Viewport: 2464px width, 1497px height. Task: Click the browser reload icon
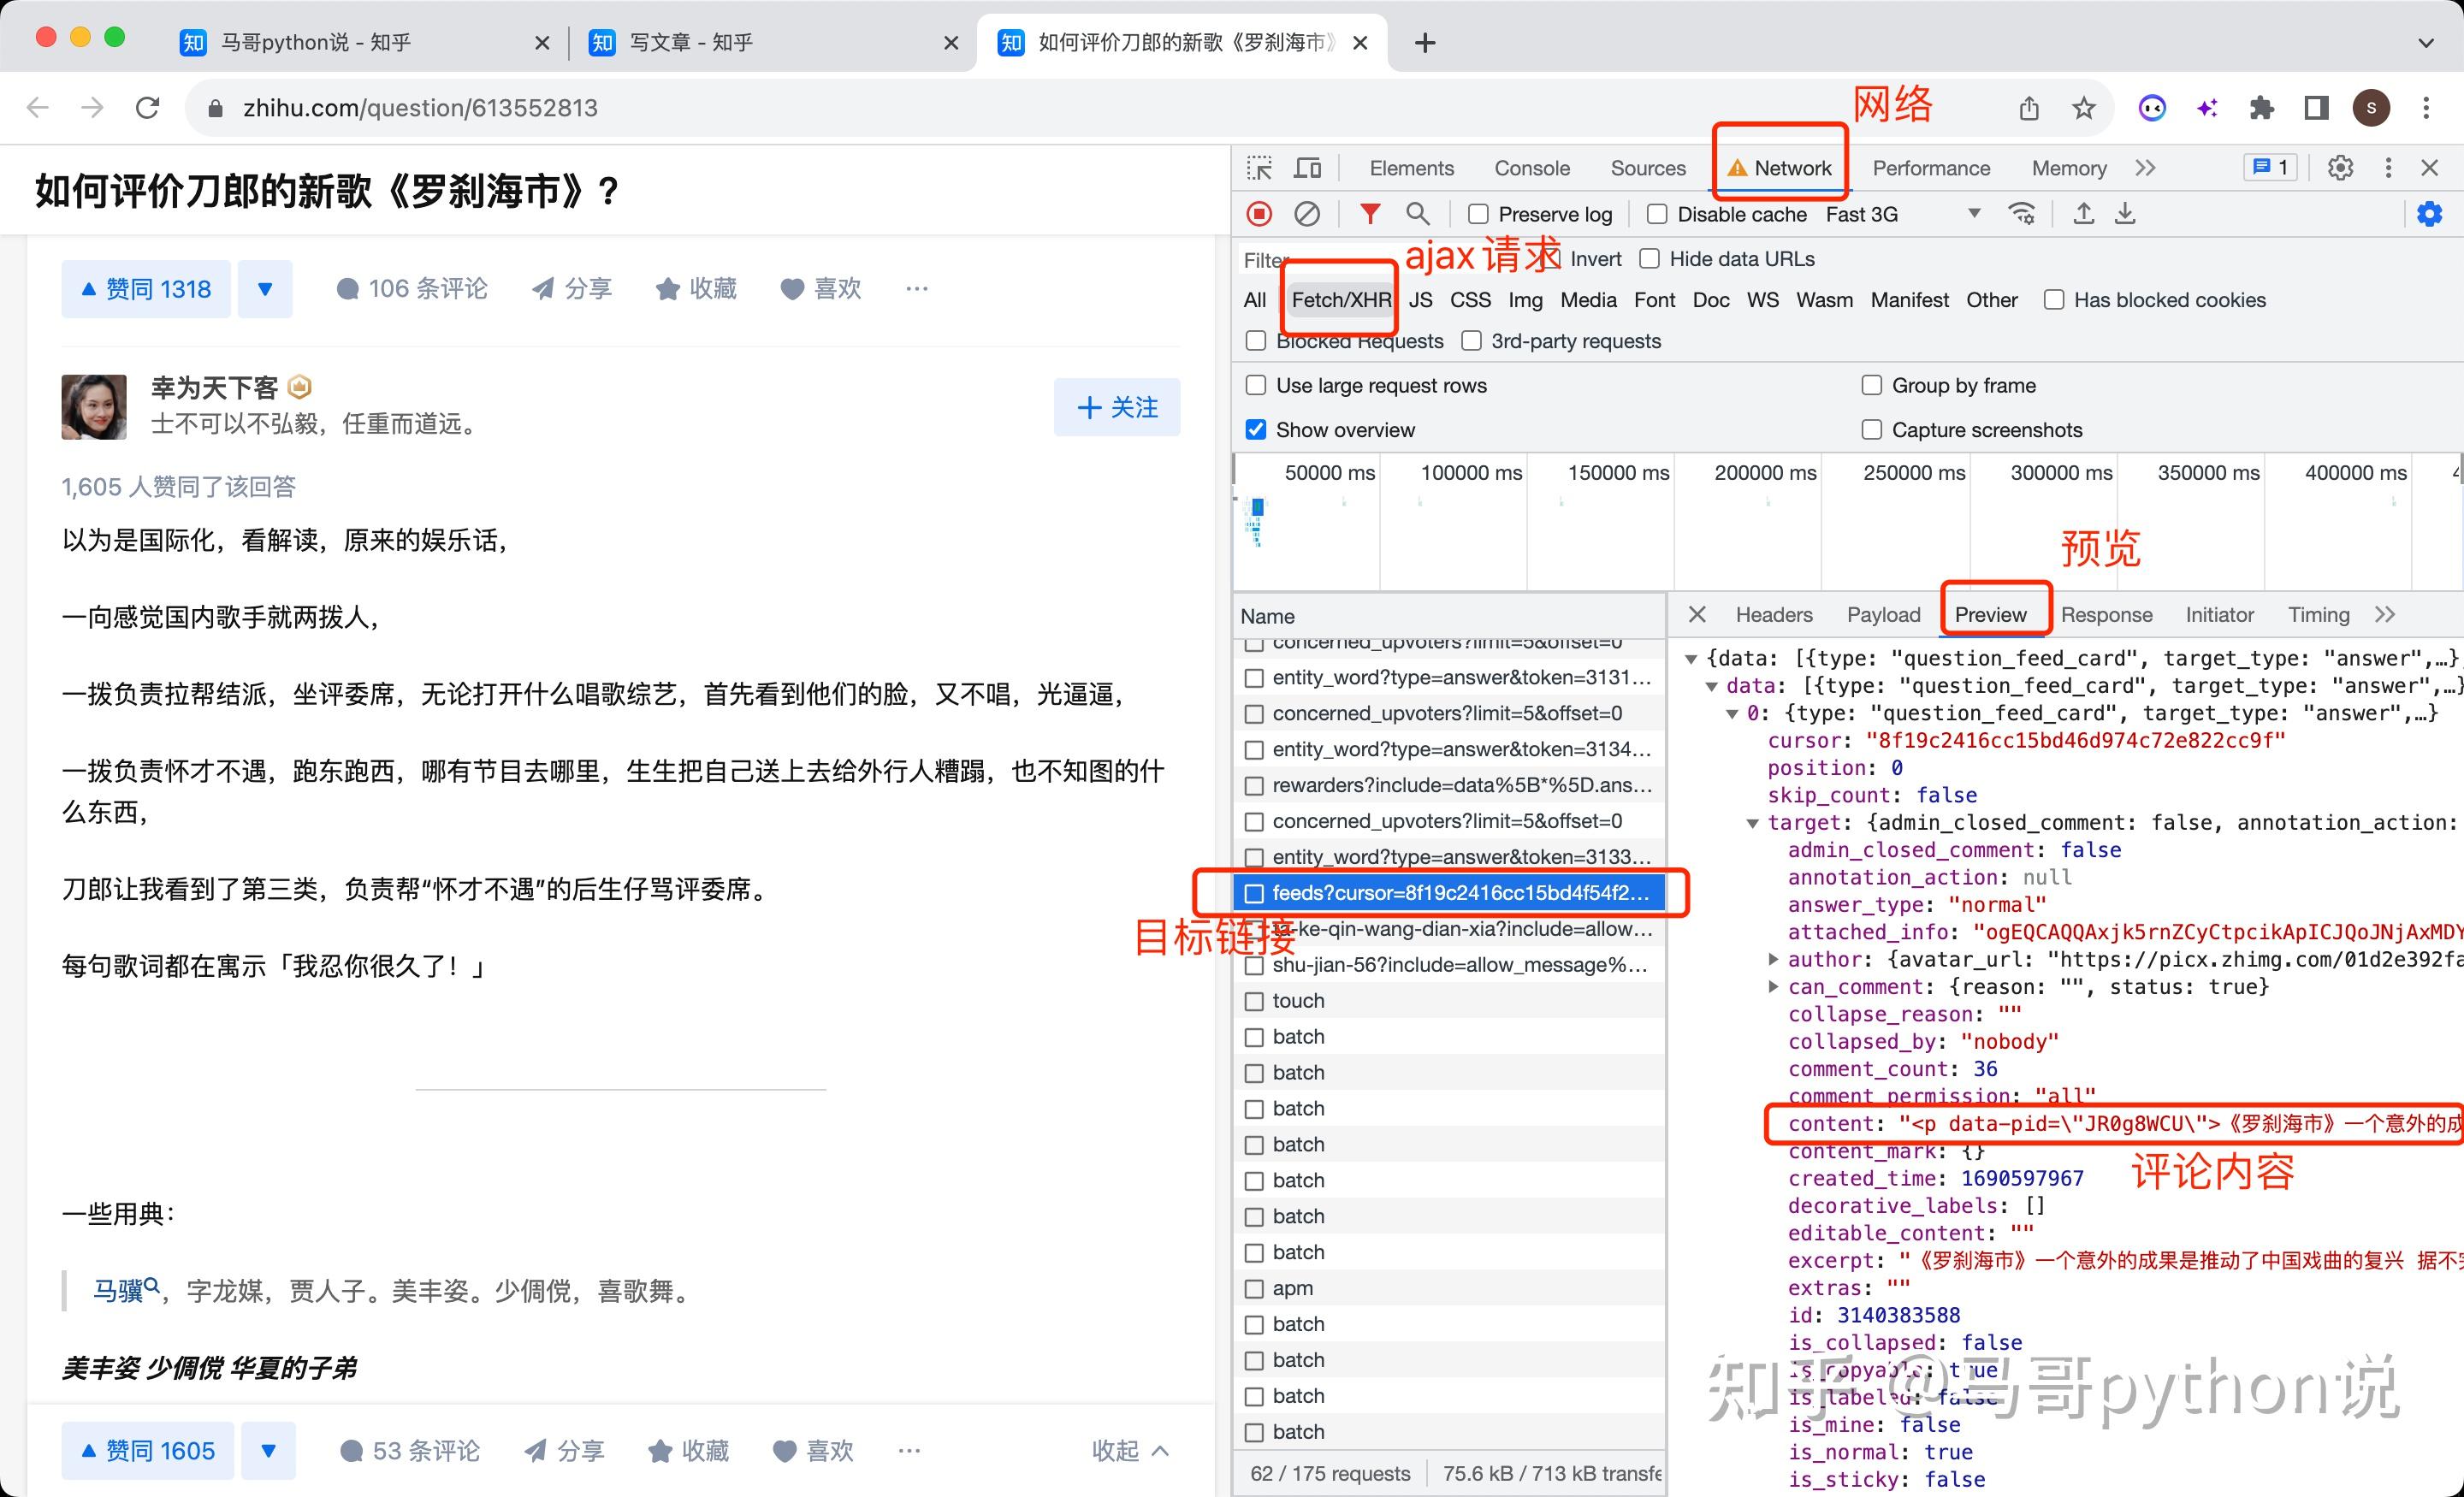(x=148, y=108)
